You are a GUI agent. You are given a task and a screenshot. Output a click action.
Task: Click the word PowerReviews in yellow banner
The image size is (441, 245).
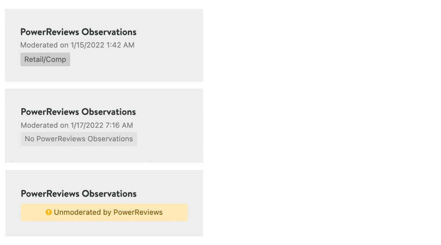[x=138, y=212]
